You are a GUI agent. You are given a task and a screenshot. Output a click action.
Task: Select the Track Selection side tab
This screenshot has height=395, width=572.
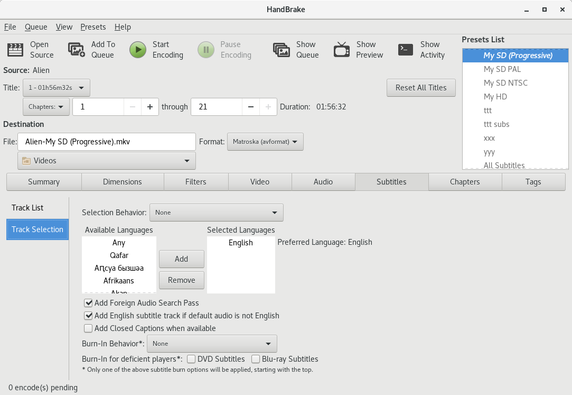click(37, 229)
